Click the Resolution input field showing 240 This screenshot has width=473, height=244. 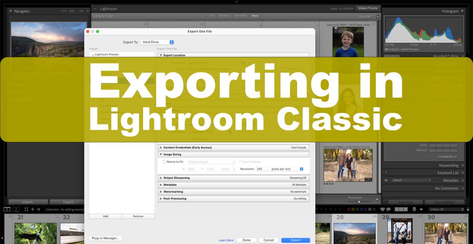262,169
